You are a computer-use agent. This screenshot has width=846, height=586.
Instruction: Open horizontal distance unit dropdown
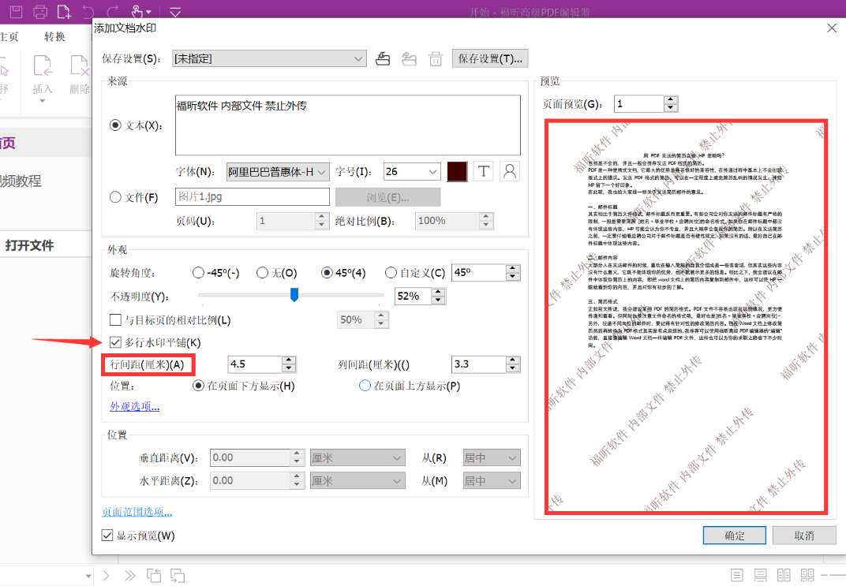357,480
